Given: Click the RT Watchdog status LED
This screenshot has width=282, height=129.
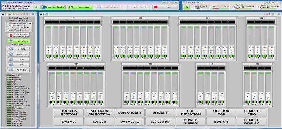Looking at the screenshot, I should 9,86.
